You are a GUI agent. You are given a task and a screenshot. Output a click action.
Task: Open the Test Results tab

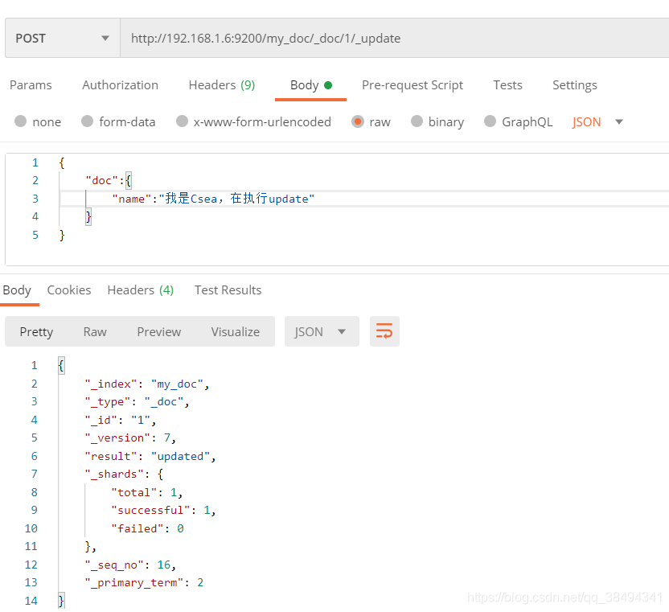[228, 290]
